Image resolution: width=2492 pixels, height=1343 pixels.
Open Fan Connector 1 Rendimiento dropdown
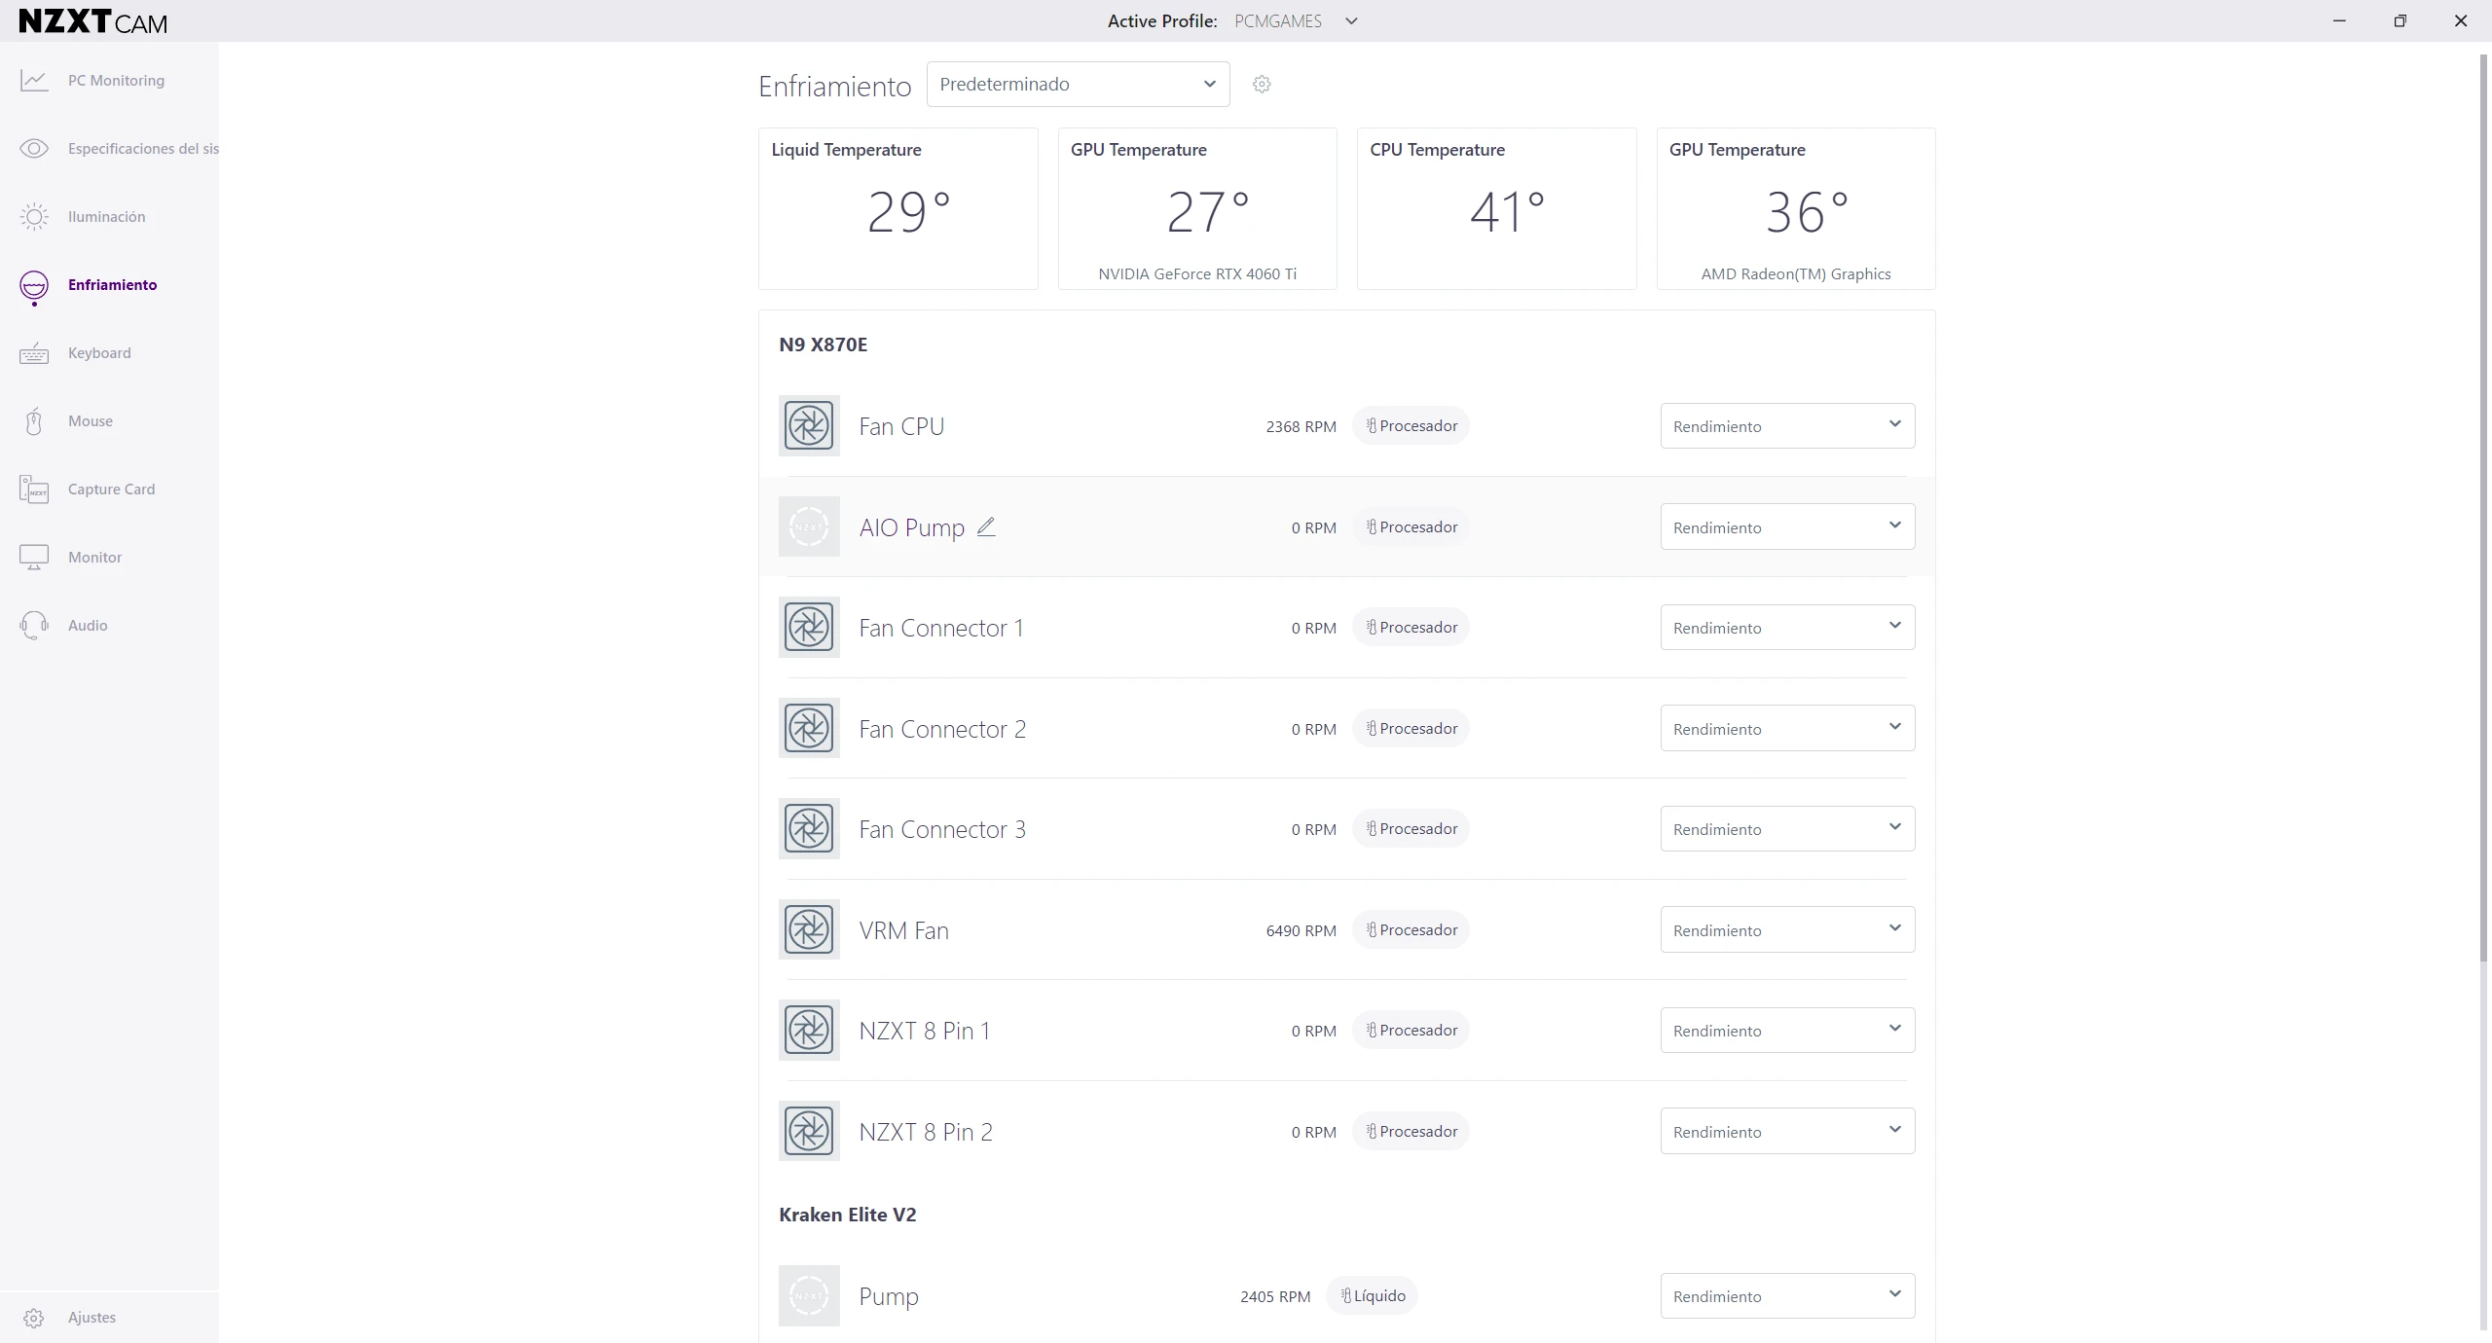[x=1787, y=627]
